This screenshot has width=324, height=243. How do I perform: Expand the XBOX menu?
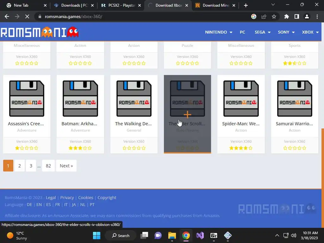310,32
